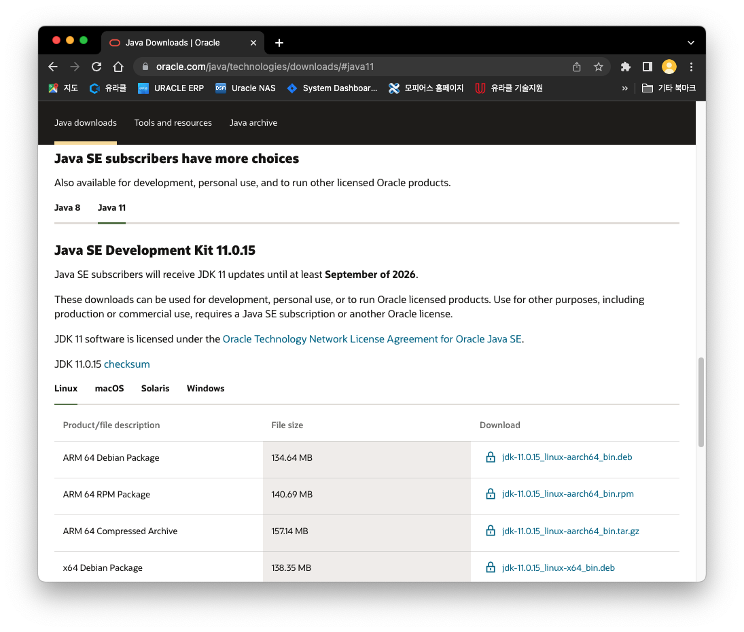The image size is (744, 632).
Task: Click lock icon beside linux-x64_bin.deb
Action: pos(491,567)
